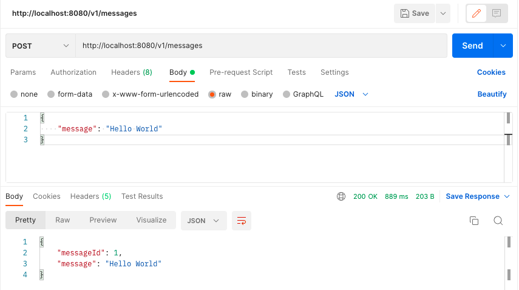Expand the Save options arrow

pos(443,13)
